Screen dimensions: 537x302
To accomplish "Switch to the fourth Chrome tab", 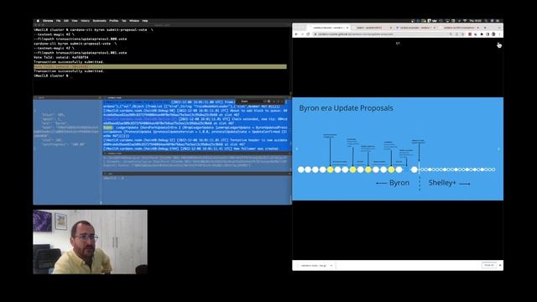I will click(459, 28).
